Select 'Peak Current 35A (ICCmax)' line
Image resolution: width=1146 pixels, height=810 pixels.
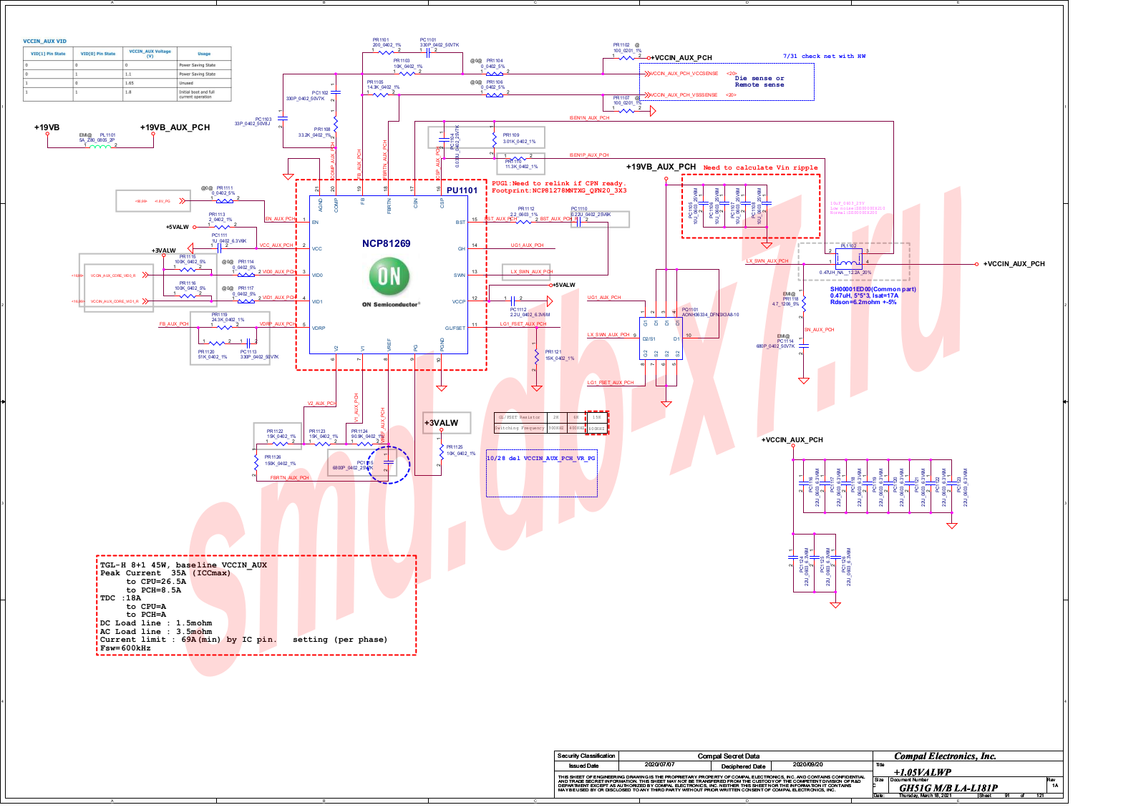[x=165, y=573]
